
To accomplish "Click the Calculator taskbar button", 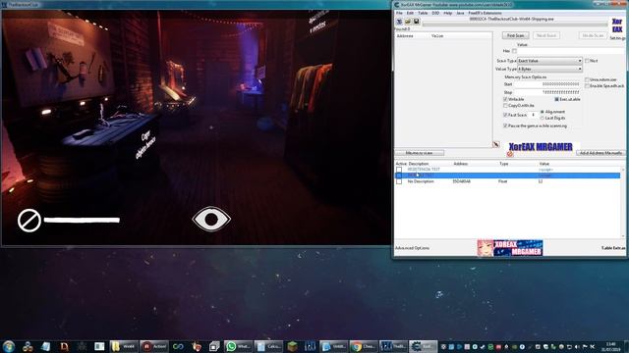I will [x=268, y=346].
